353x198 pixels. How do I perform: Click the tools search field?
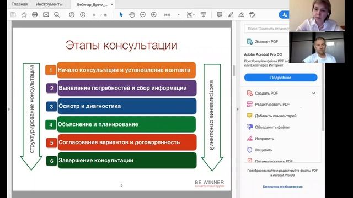pos(267,29)
